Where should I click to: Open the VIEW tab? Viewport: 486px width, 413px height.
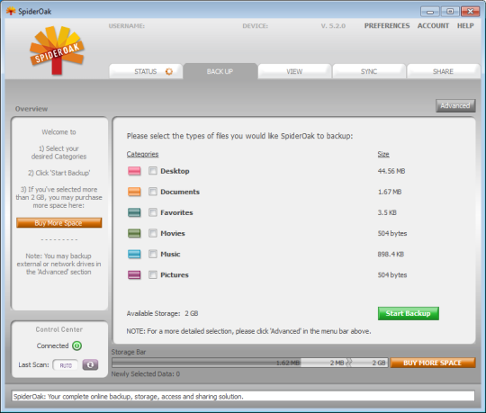pos(294,72)
